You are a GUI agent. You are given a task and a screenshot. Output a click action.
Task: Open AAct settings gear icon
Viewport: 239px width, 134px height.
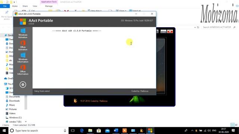(23, 84)
